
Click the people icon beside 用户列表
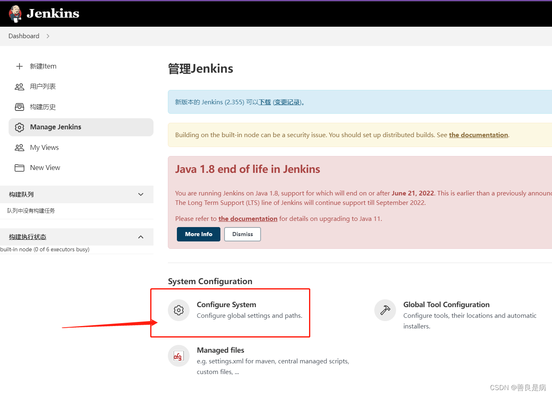pos(19,87)
